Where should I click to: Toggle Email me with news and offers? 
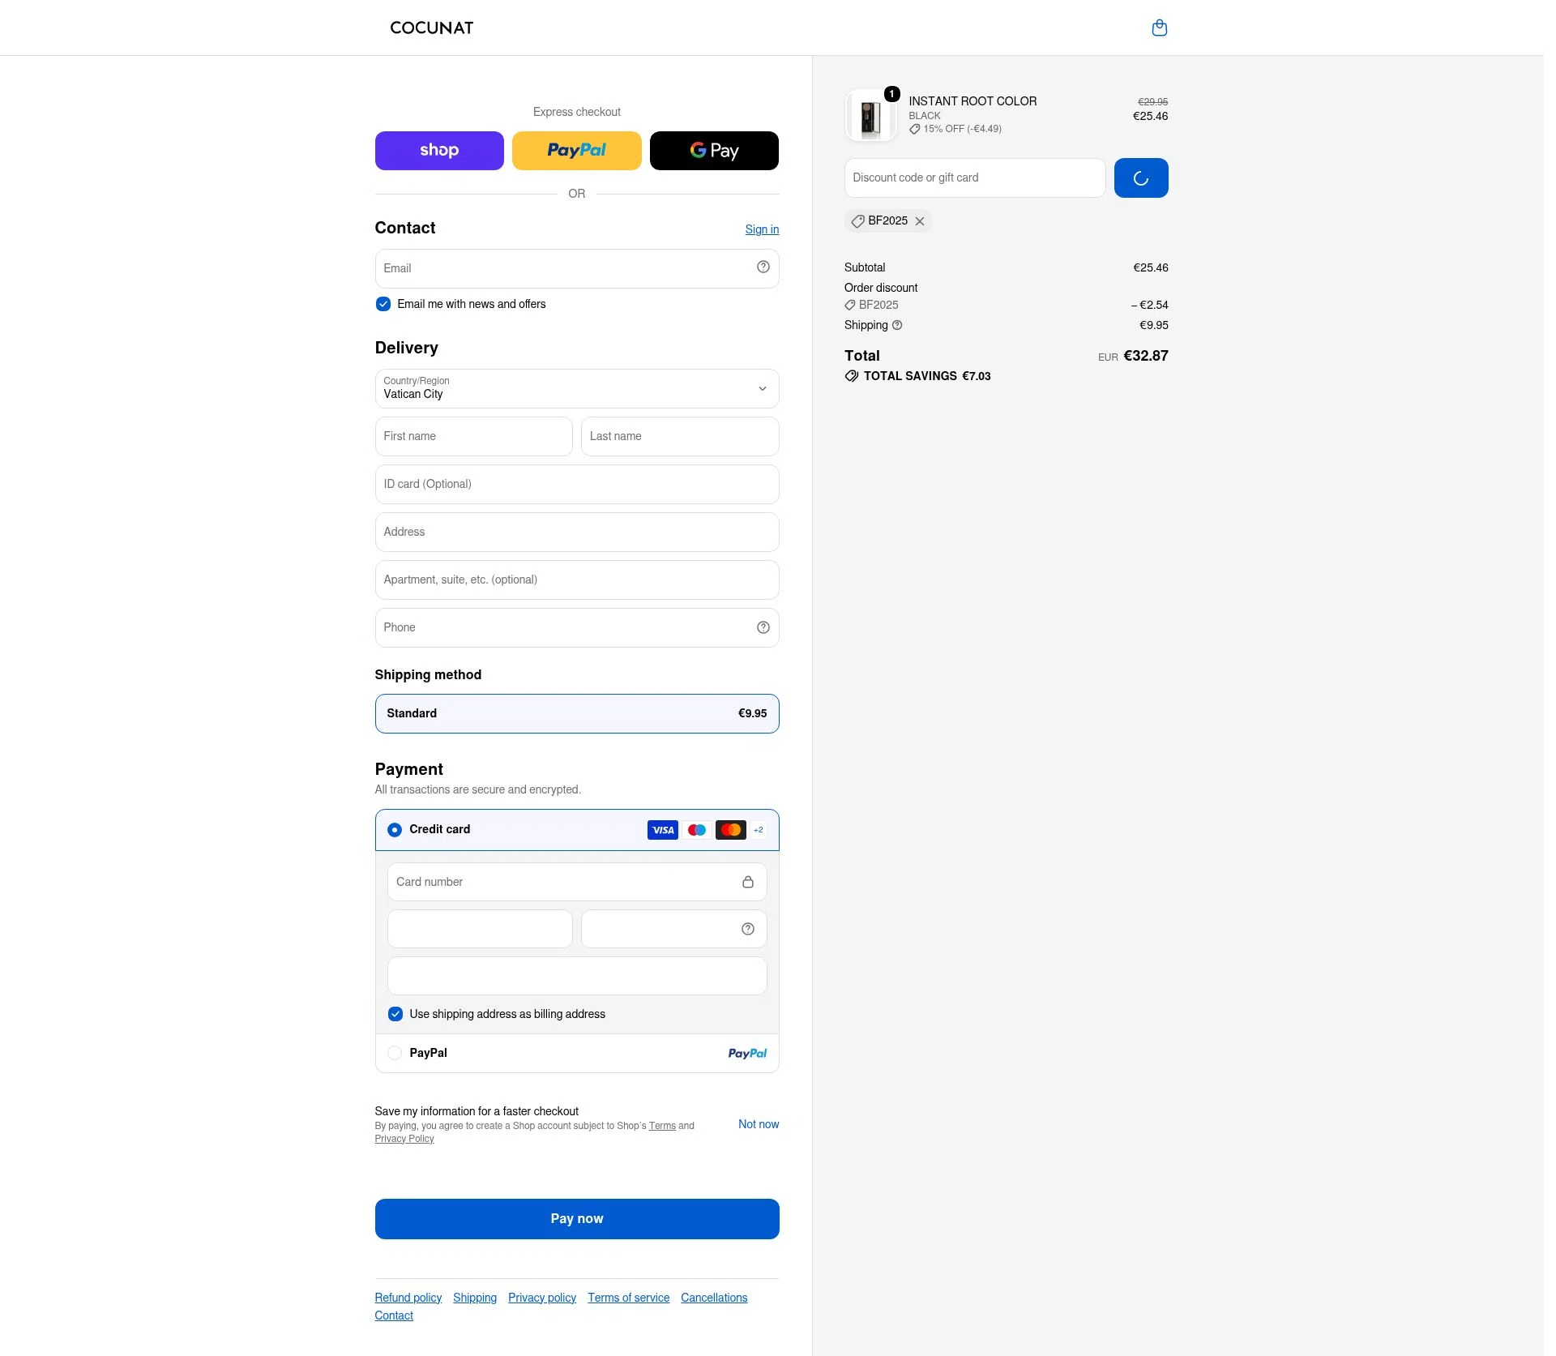(383, 304)
